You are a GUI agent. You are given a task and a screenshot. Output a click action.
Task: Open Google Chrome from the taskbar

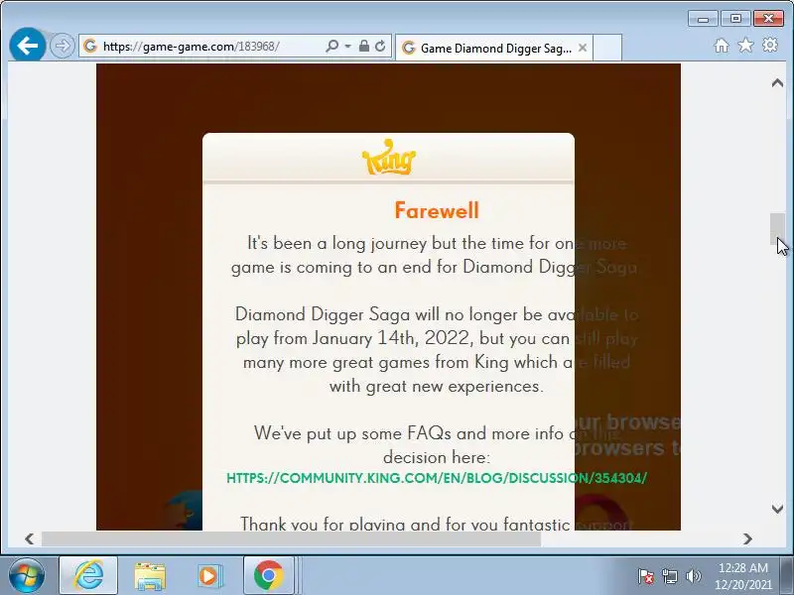tap(268, 575)
